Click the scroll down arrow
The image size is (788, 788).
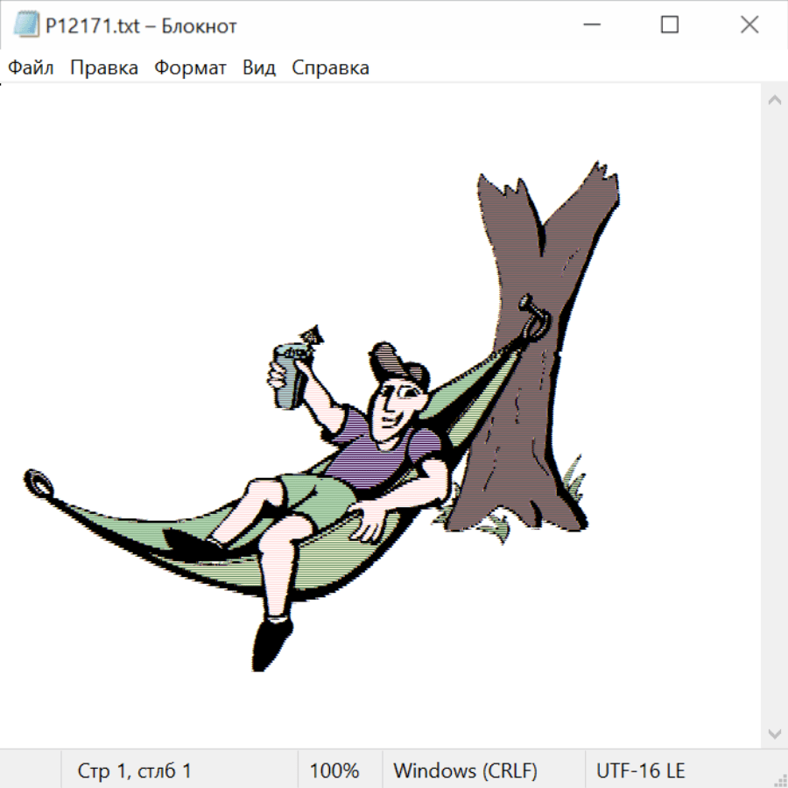click(x=774, y=733)
